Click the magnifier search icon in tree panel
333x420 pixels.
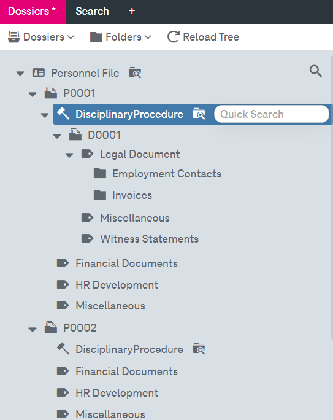316,71
